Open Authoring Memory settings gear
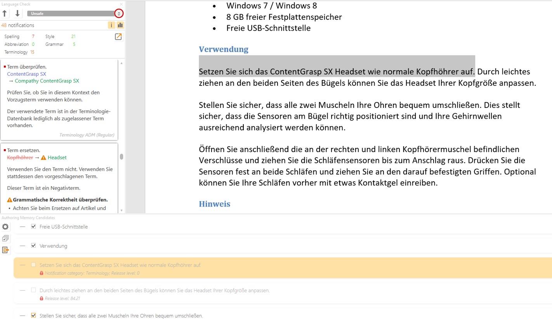The height and width of the screenshot is (319, 552). pyautogui.click(x=5, y=227)
